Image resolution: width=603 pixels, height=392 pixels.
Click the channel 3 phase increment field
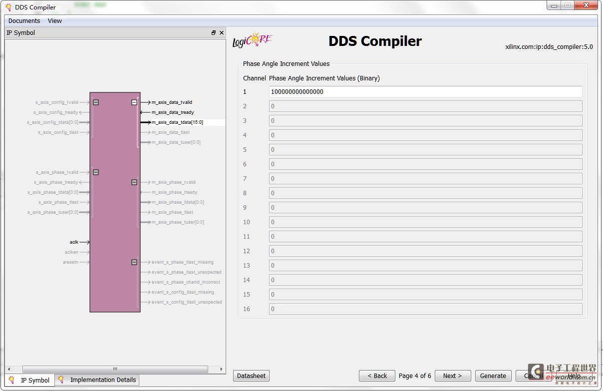click(425, 121)
